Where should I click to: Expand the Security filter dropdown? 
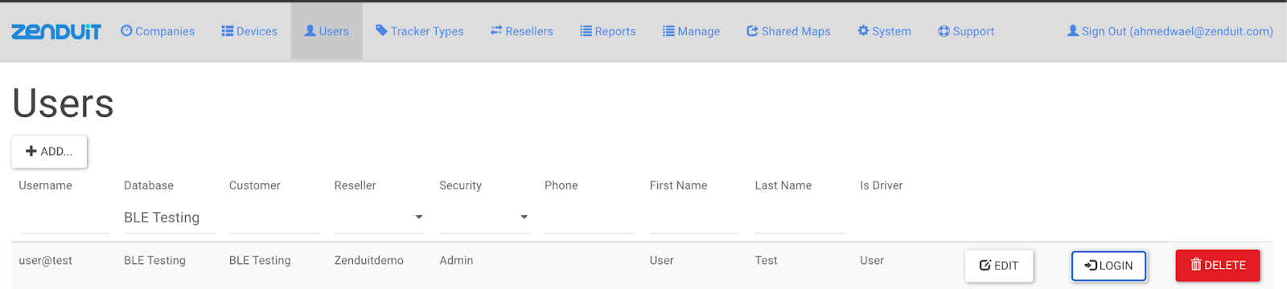click(484, 217)
